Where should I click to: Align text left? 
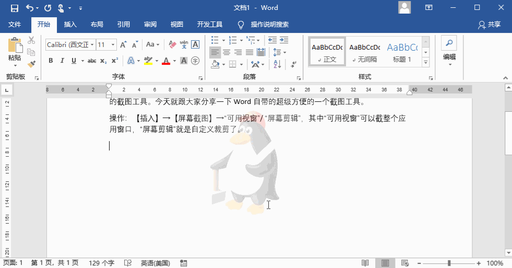pos(215,52)
